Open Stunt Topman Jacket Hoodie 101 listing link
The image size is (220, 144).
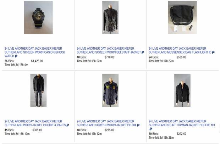[182, 123]
